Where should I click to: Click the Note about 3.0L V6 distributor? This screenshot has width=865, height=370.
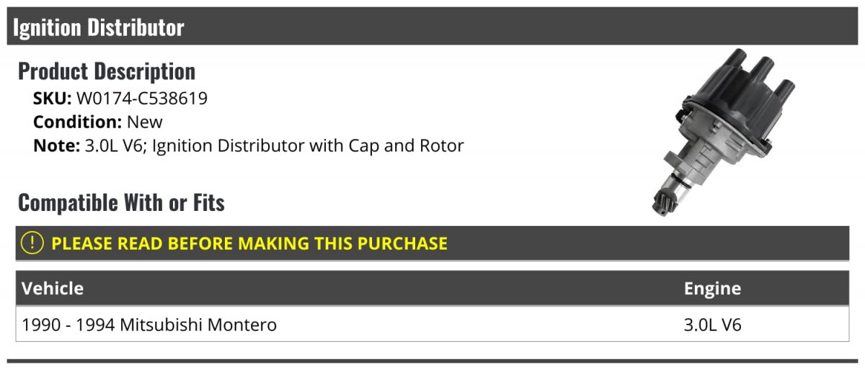[249, 145]
